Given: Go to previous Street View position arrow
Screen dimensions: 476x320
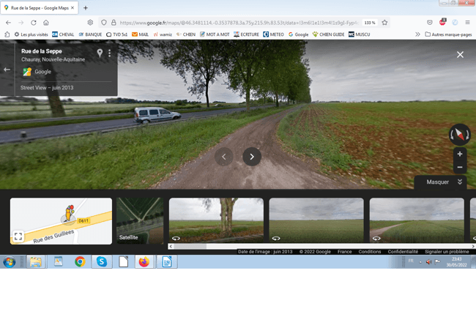Looking at the screenshot, I should pyautogui.click(x=224, y=156).
